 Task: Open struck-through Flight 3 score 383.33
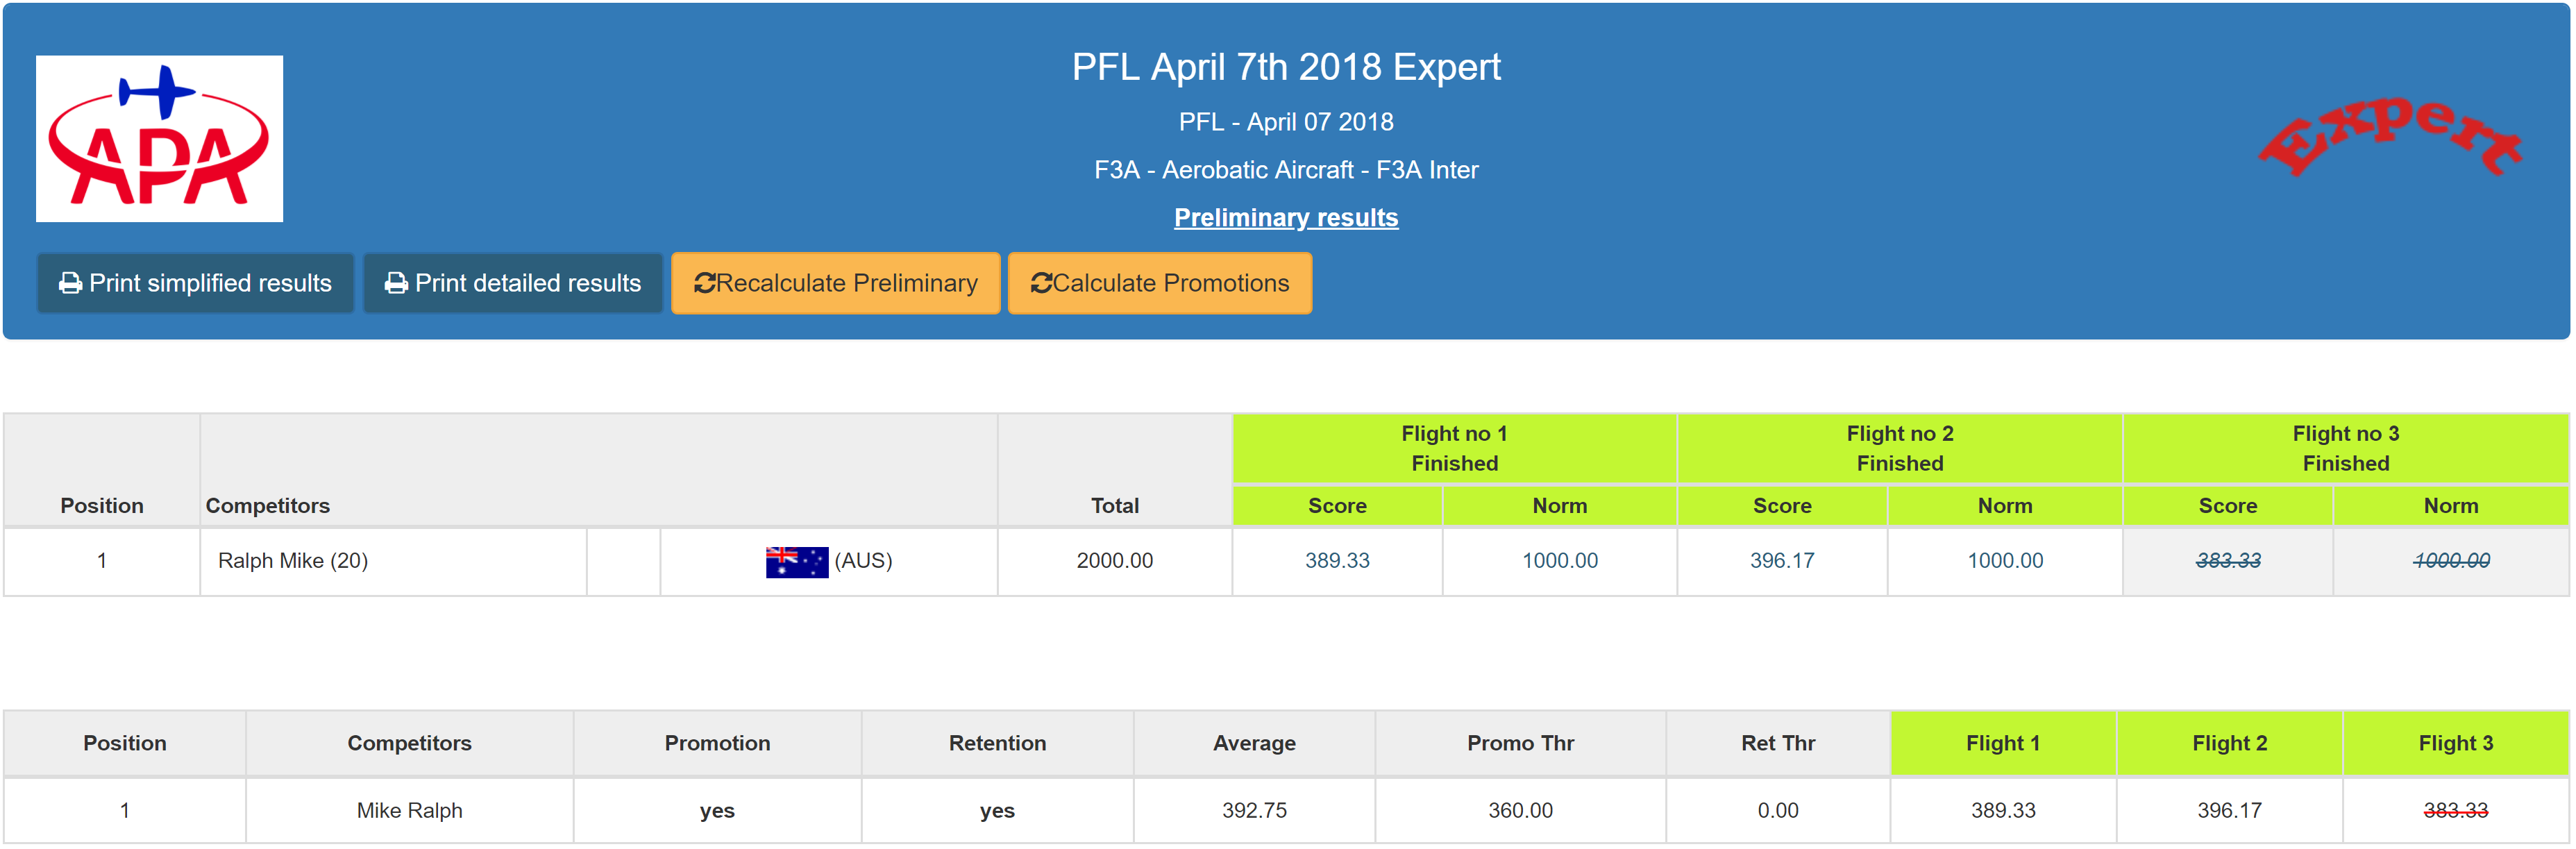(2227, 561)
